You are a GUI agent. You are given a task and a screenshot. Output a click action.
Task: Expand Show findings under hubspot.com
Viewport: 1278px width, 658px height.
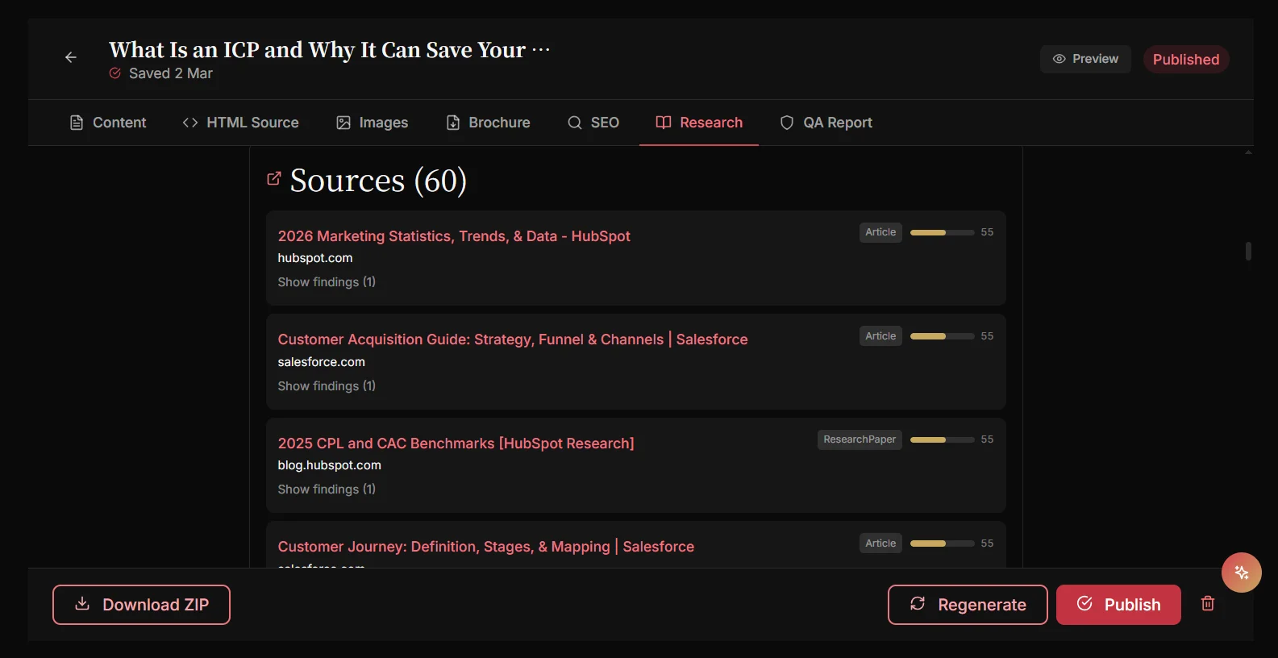click(x=327, y=282)
